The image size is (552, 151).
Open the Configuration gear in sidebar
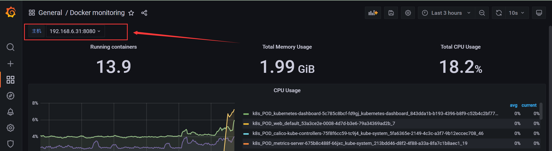point(10,128)
